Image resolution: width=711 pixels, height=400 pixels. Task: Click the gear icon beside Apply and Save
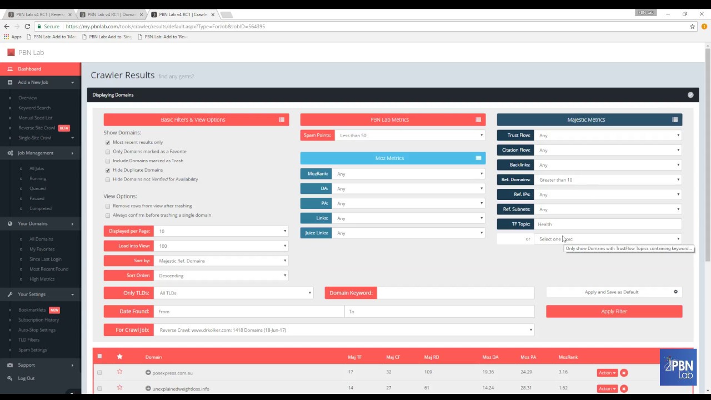(675, 292)
